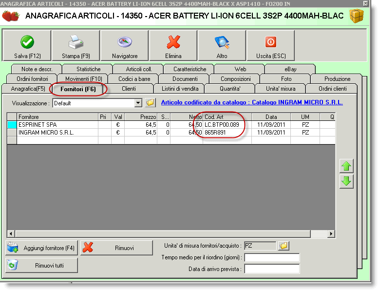
Task: Move supplier down with green down arrow
Action: point(346,181)
